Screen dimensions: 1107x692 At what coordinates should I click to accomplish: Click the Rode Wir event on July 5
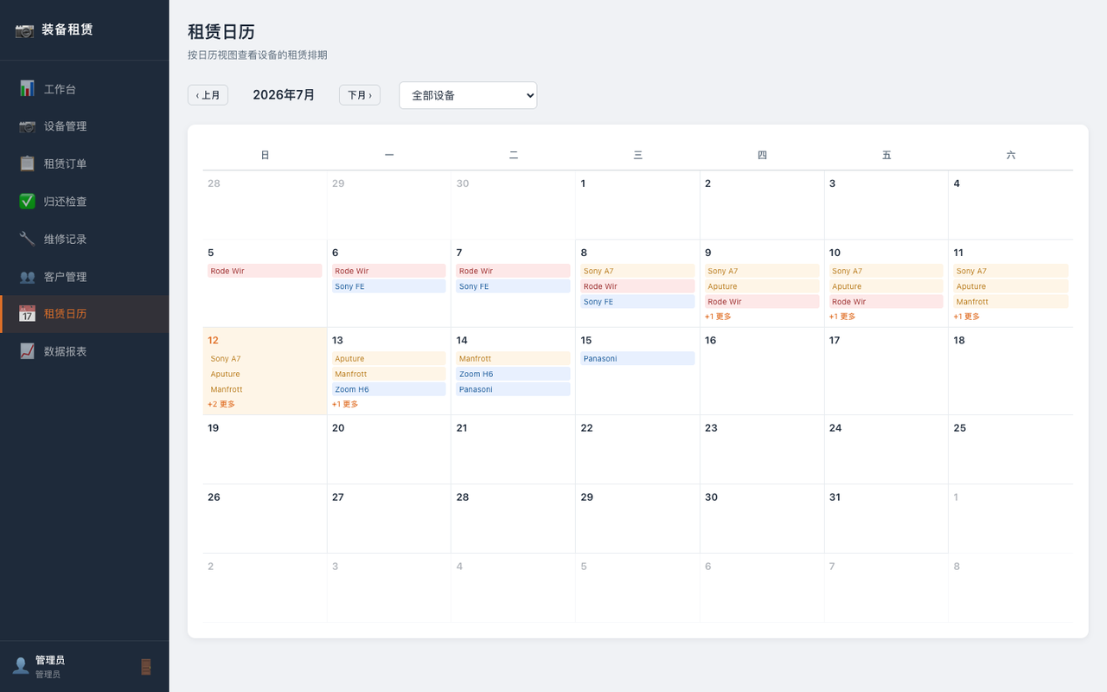265,271
